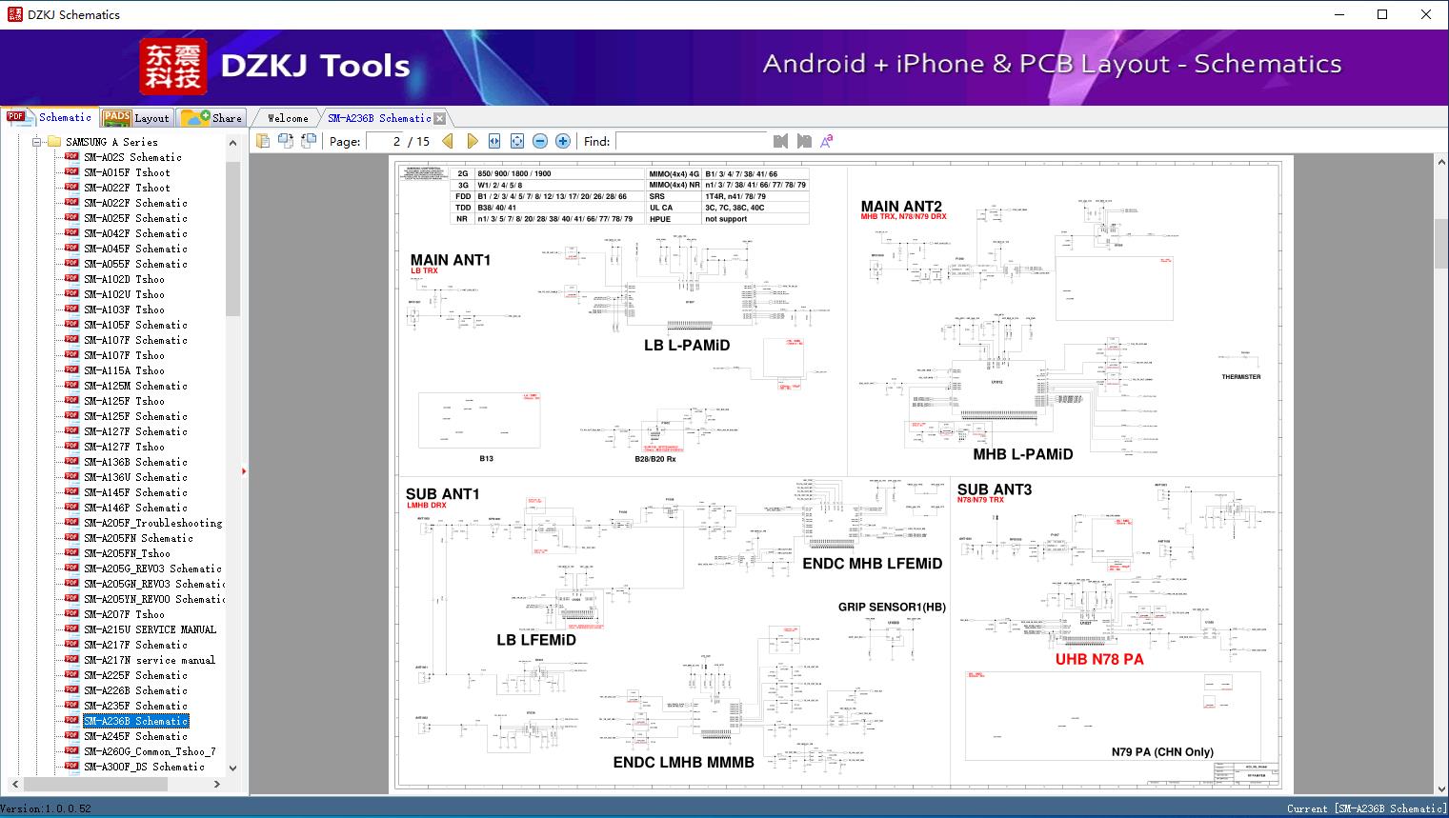Image resolution: width=1449 pixels, height=818 pixels.
Task: Click the find next icon
Action: point(804,141)
